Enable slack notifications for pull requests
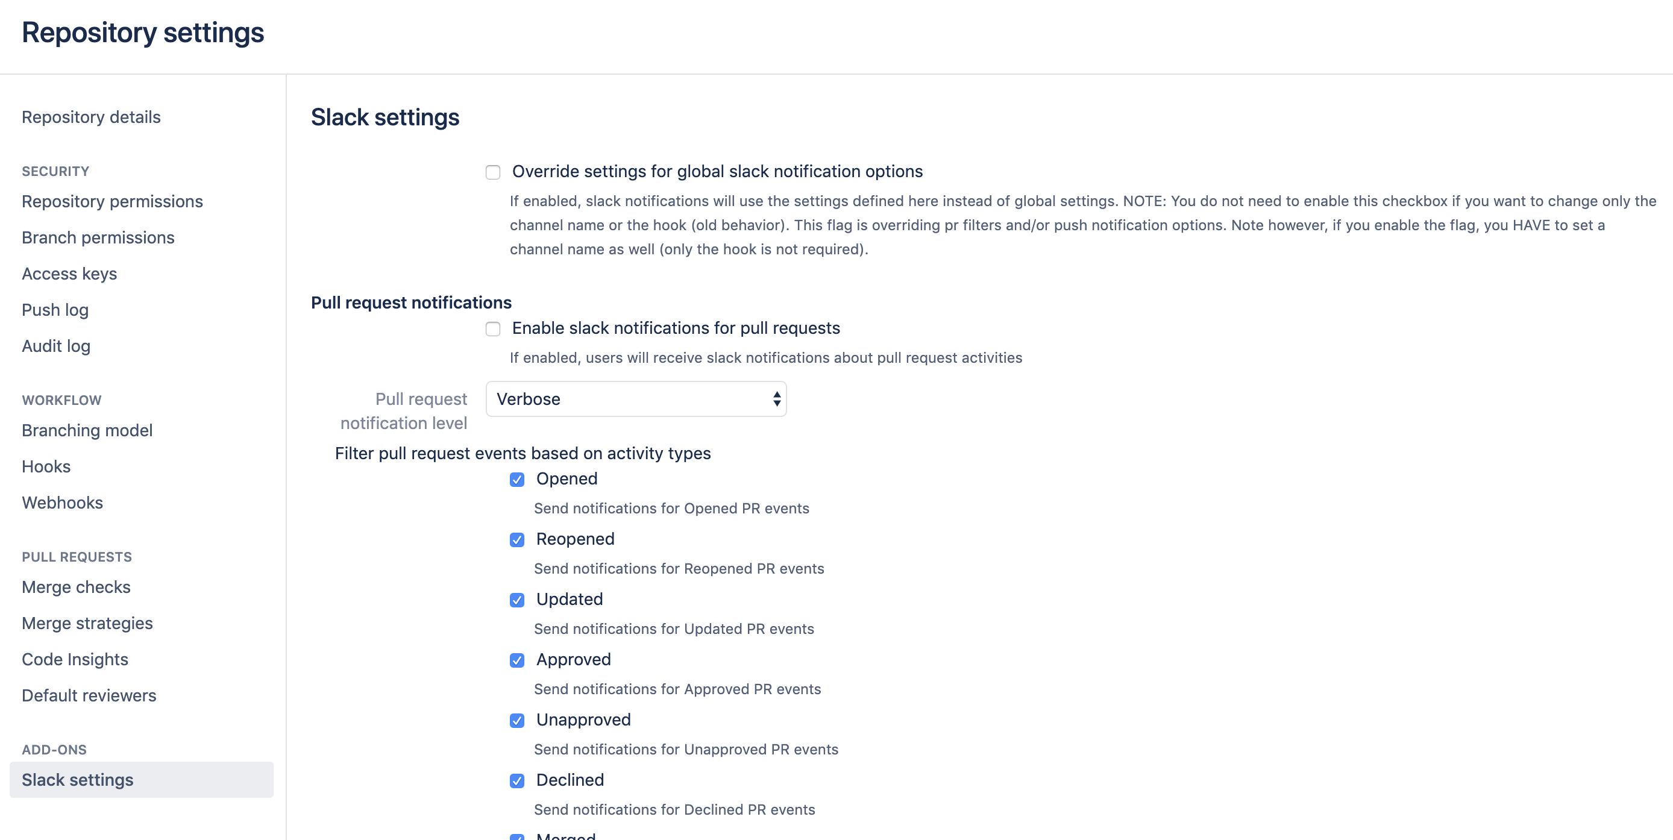This screenshot has height=840, width=1673. [x=493, y=329]
